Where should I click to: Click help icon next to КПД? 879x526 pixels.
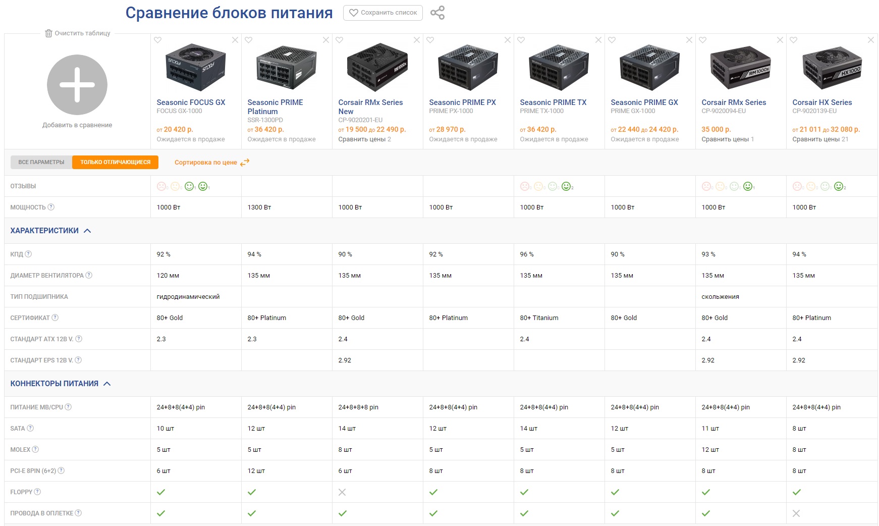pos(28,254)
